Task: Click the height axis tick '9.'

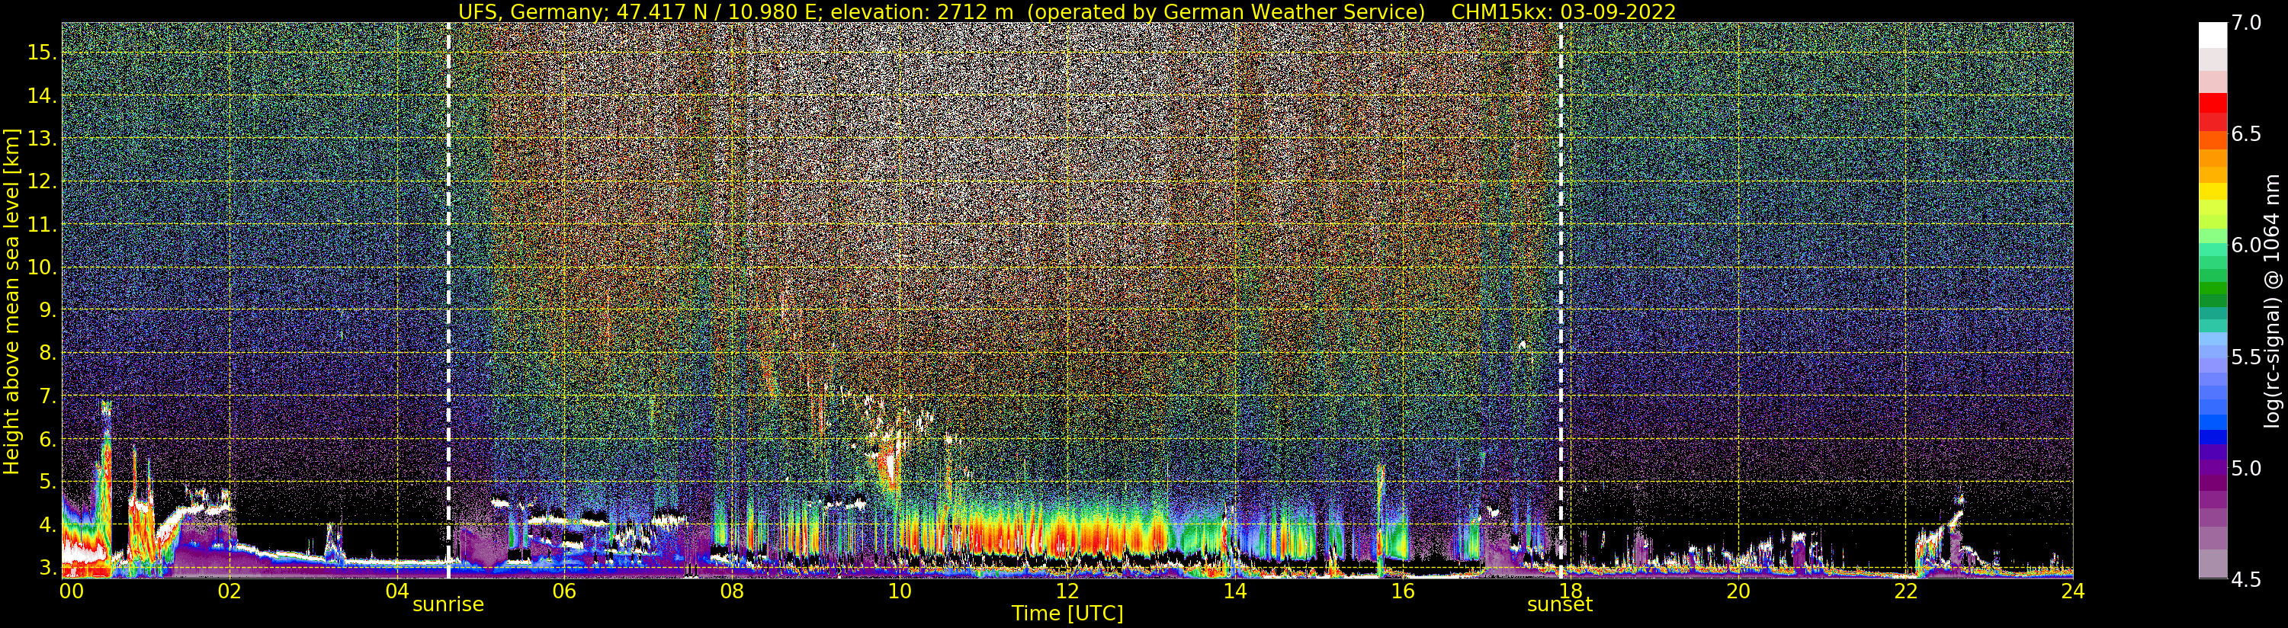Action: click(47, 310)
